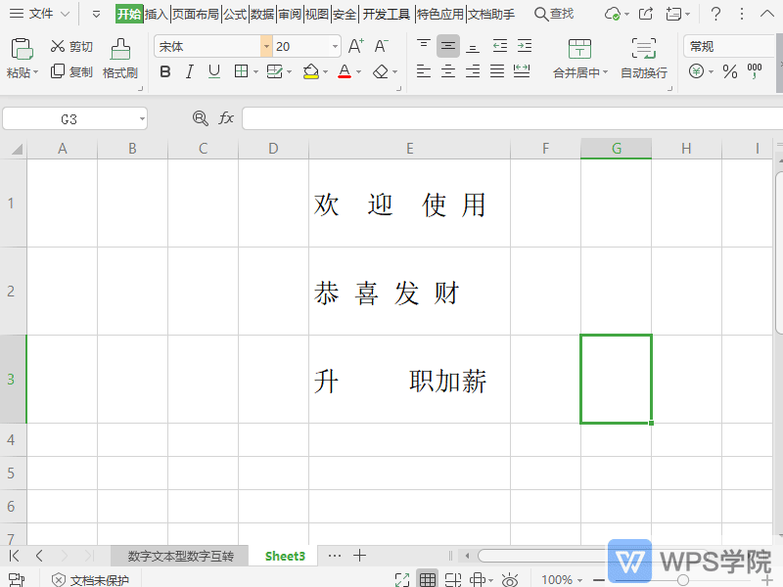The width and height of the screenshot is (783, 587).
Task: Click the Cut (剪切) scissors icon
Action: (58, 46)
